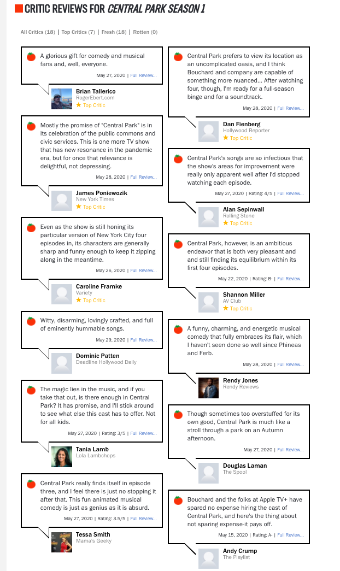Image resolution: width=340 pixels, height=571 pixels.
Task: Open Tessa Smith's critic name link
Action: [x=93, y=534]
